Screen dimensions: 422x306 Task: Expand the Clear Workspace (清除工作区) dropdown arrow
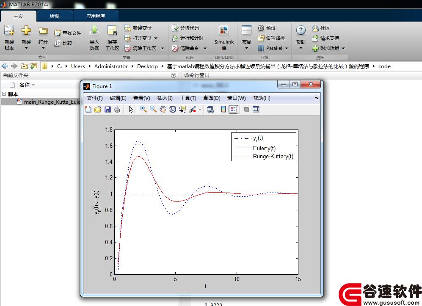[x=162, y=48]
